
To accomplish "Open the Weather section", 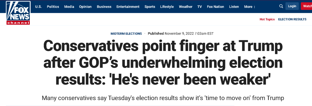I will (x=186, y=7).
